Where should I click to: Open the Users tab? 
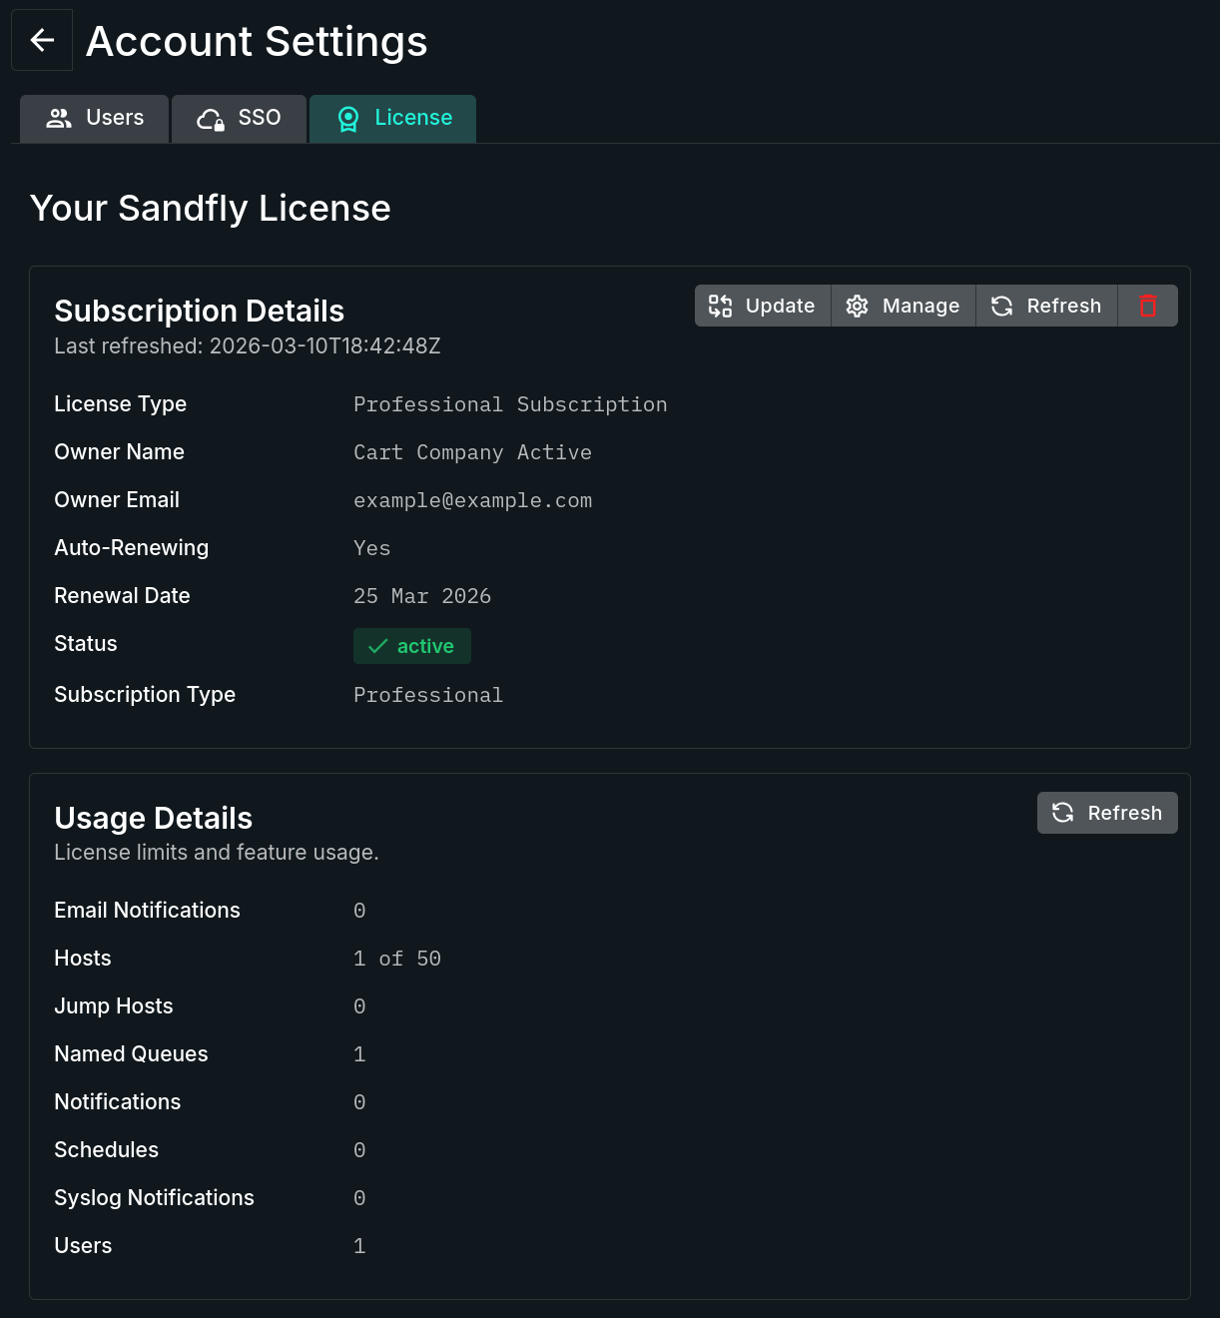click(x=95, y=119)
